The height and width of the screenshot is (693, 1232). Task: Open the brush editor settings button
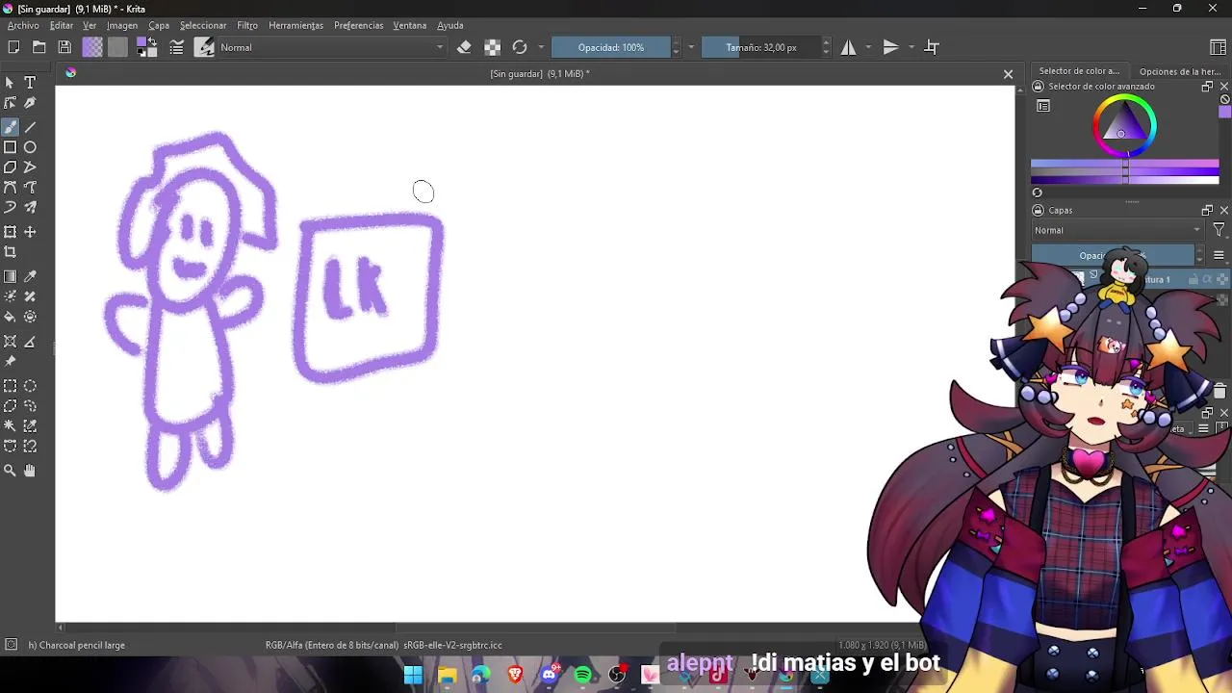pyautogui.click(x=176, y=47)
